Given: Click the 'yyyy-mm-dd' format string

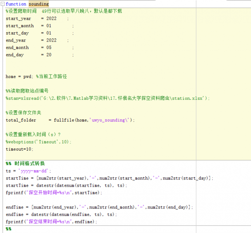Looking at the screenshot, I should point(35,171).
